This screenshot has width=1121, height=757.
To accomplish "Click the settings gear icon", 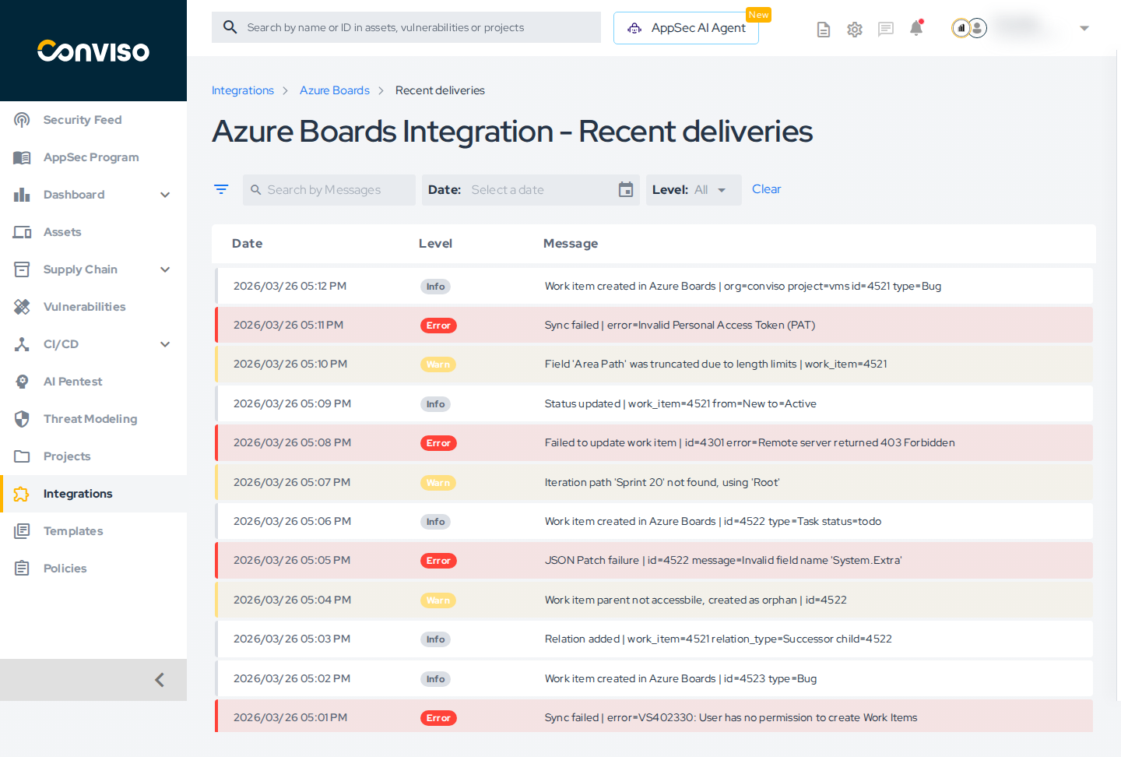I will click(855, 30).
